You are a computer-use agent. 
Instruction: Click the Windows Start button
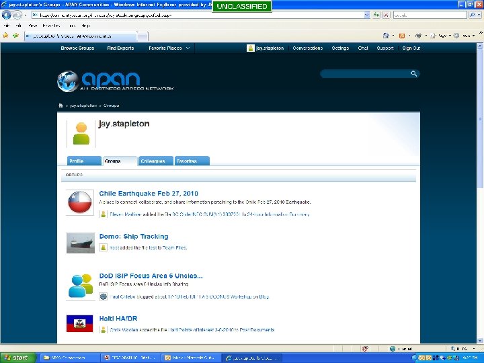[18, 358]
